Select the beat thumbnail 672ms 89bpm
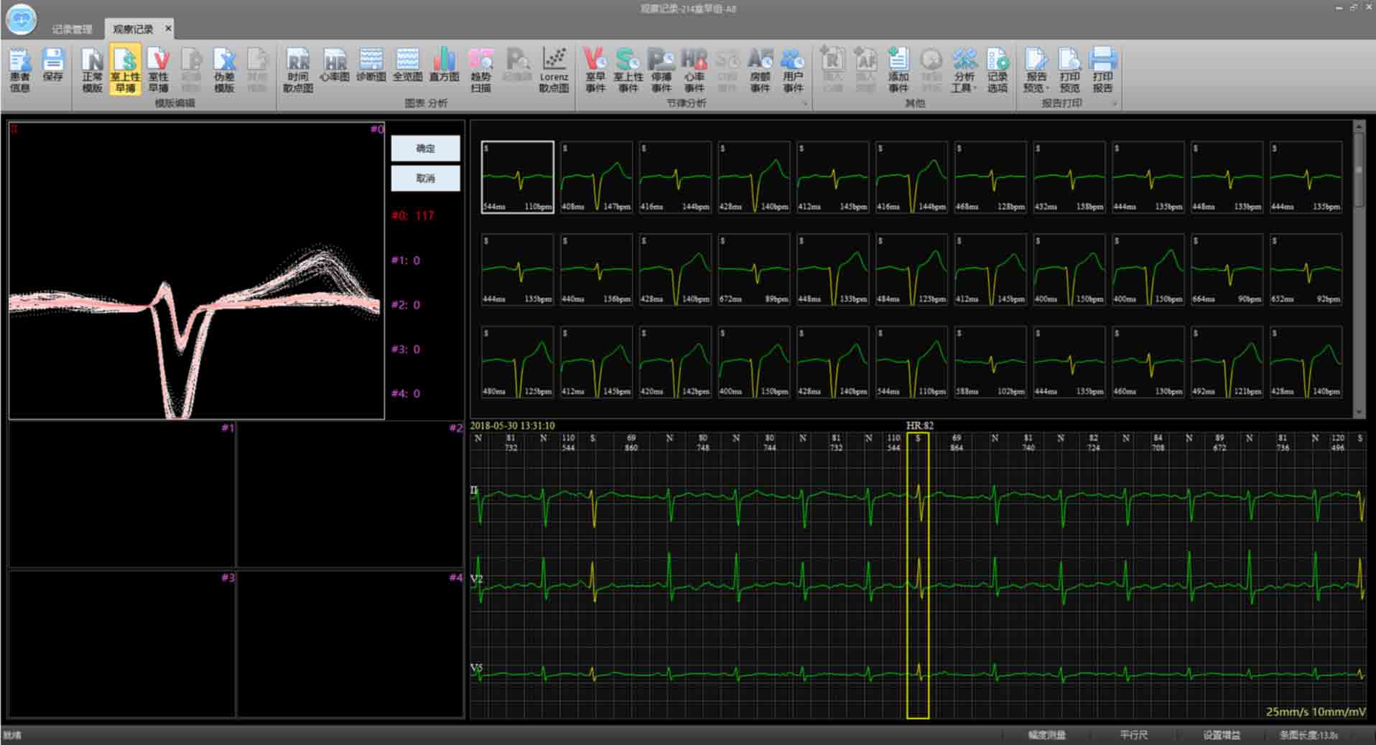The height and width of the screenshot is (745, 1376). (x=754, y=270)
